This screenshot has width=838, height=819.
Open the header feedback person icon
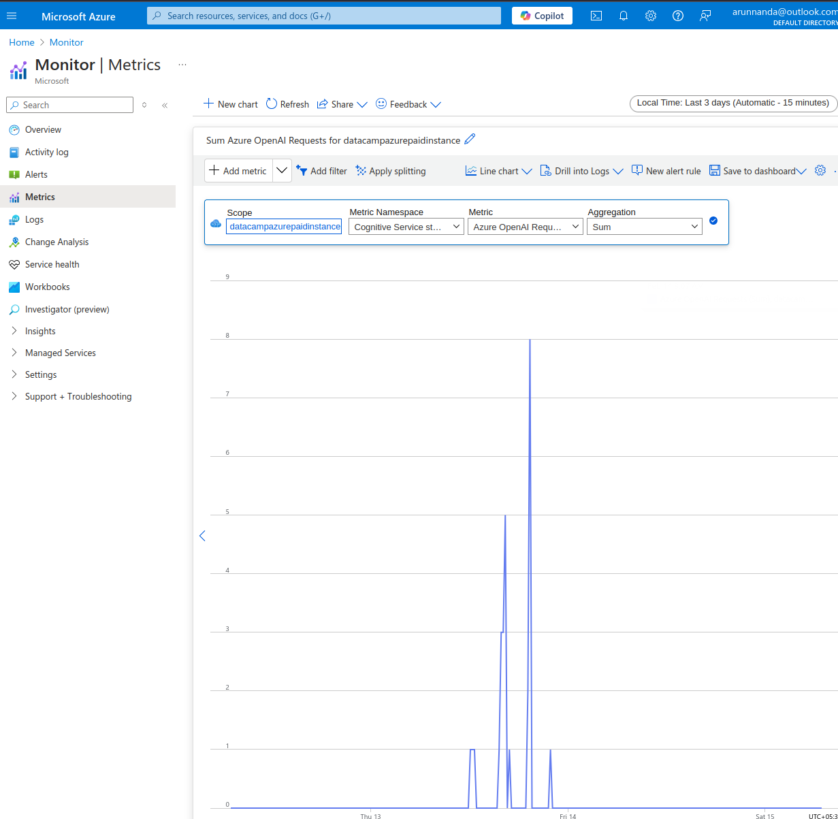pos(705,16)
